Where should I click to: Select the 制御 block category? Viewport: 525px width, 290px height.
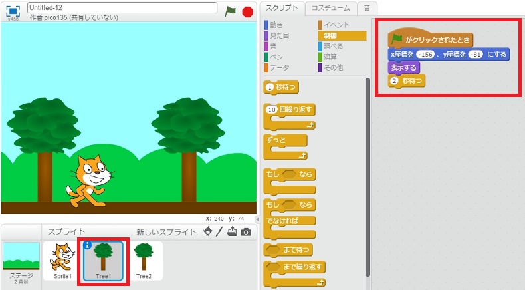342,35
